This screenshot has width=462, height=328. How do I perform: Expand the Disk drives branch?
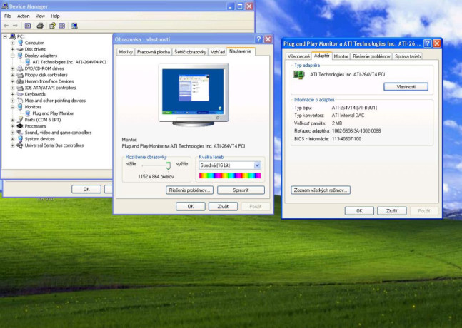13,49
